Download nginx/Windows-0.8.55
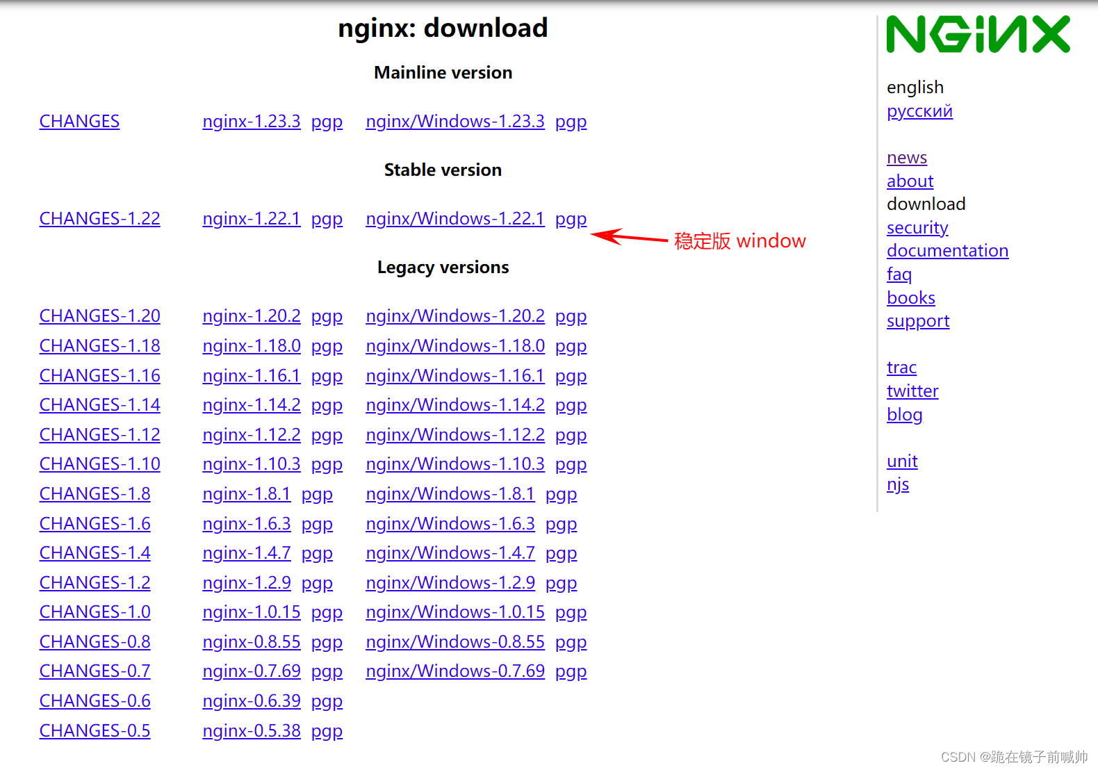Viewport: 1098px width, 770px height. [455, 642]
